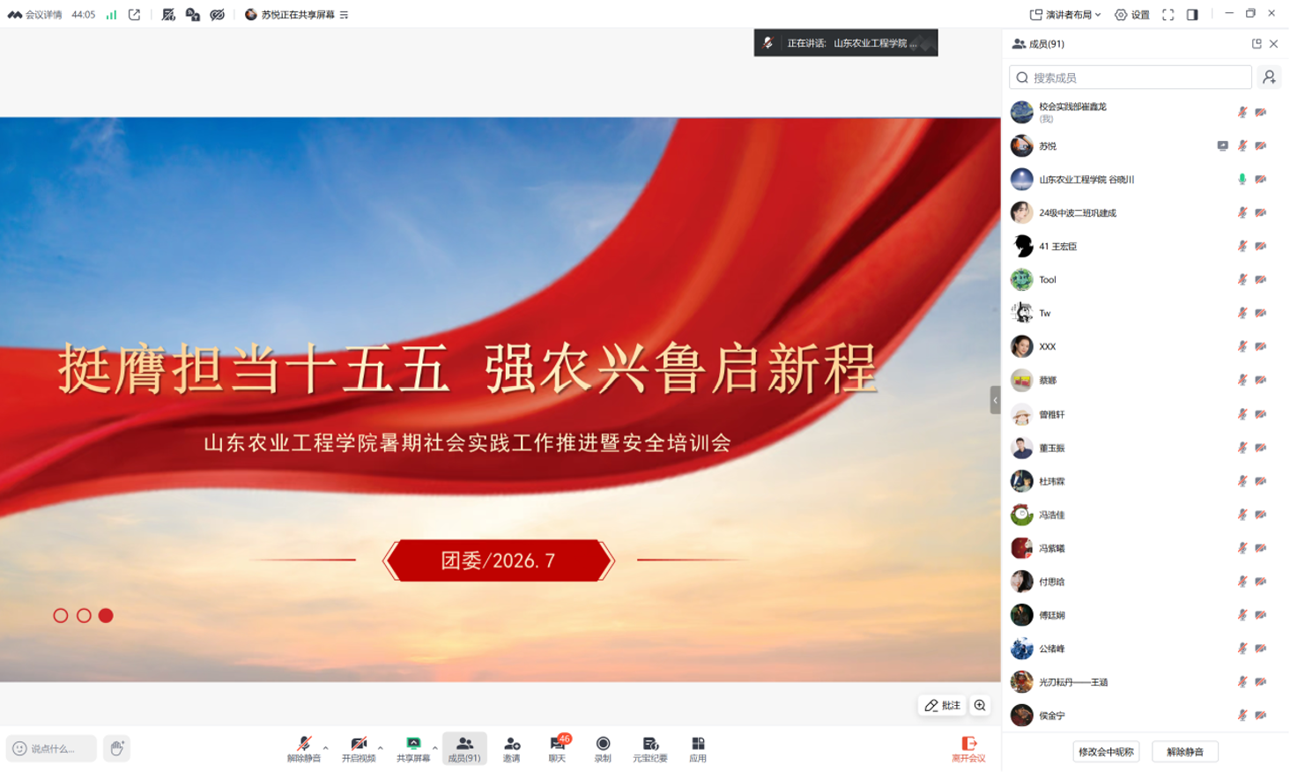This screenshot has height=772, width=1290.
Task: Collapse the members side panel handle
Action: coord(996,400)
